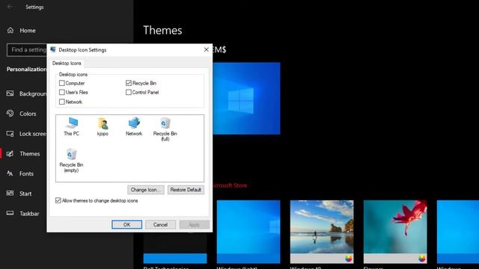Go to Start settings page
479x269 pixels.
coord(25,194)
